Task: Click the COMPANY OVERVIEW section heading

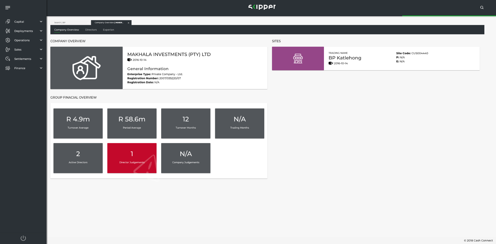Action: click(68, 41)
